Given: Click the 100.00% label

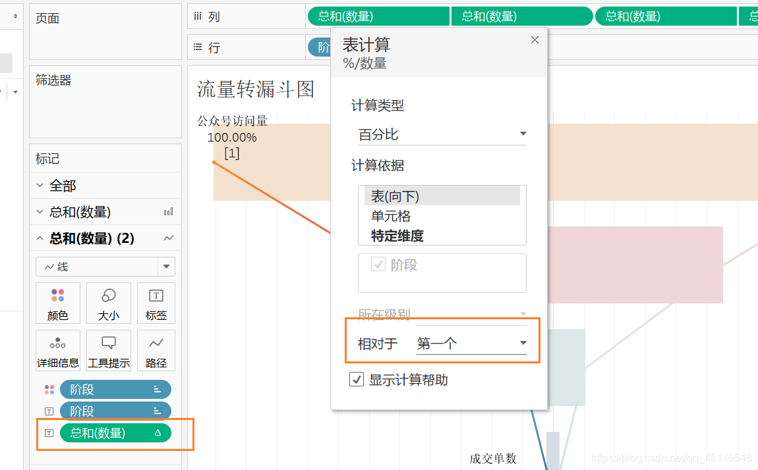Looking at the screenshot, I should 232,138.
